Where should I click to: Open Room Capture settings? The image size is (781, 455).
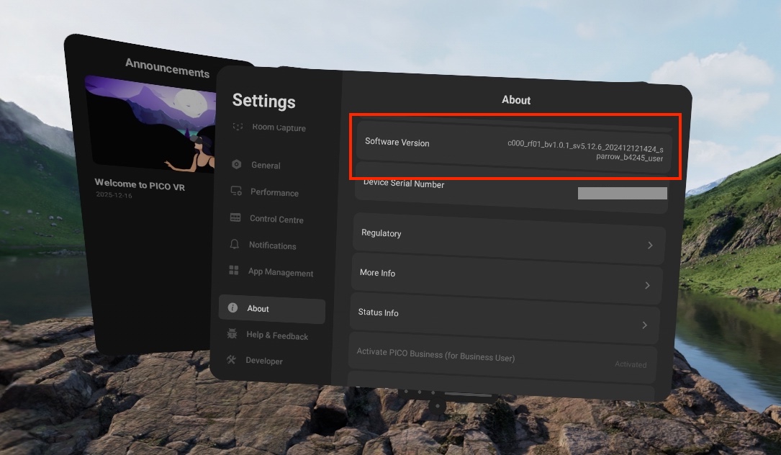click(279, 127)
